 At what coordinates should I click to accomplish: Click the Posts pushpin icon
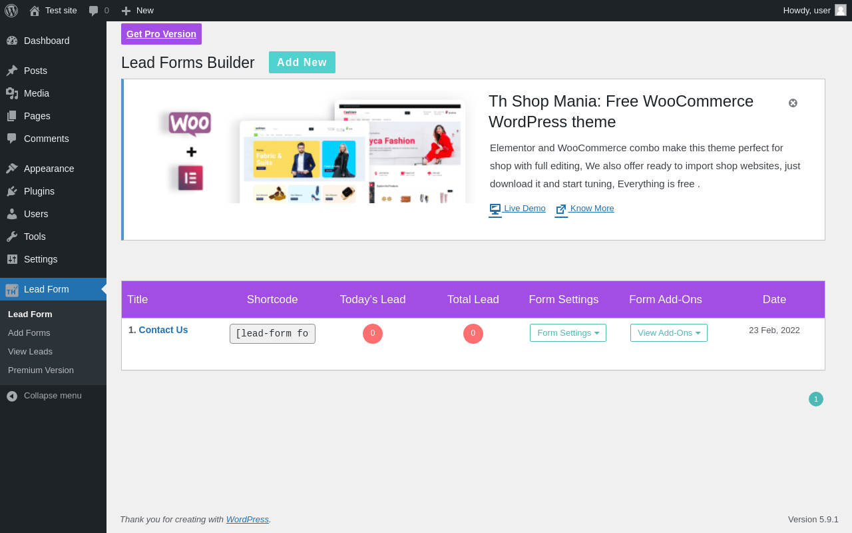coord(12,71)
